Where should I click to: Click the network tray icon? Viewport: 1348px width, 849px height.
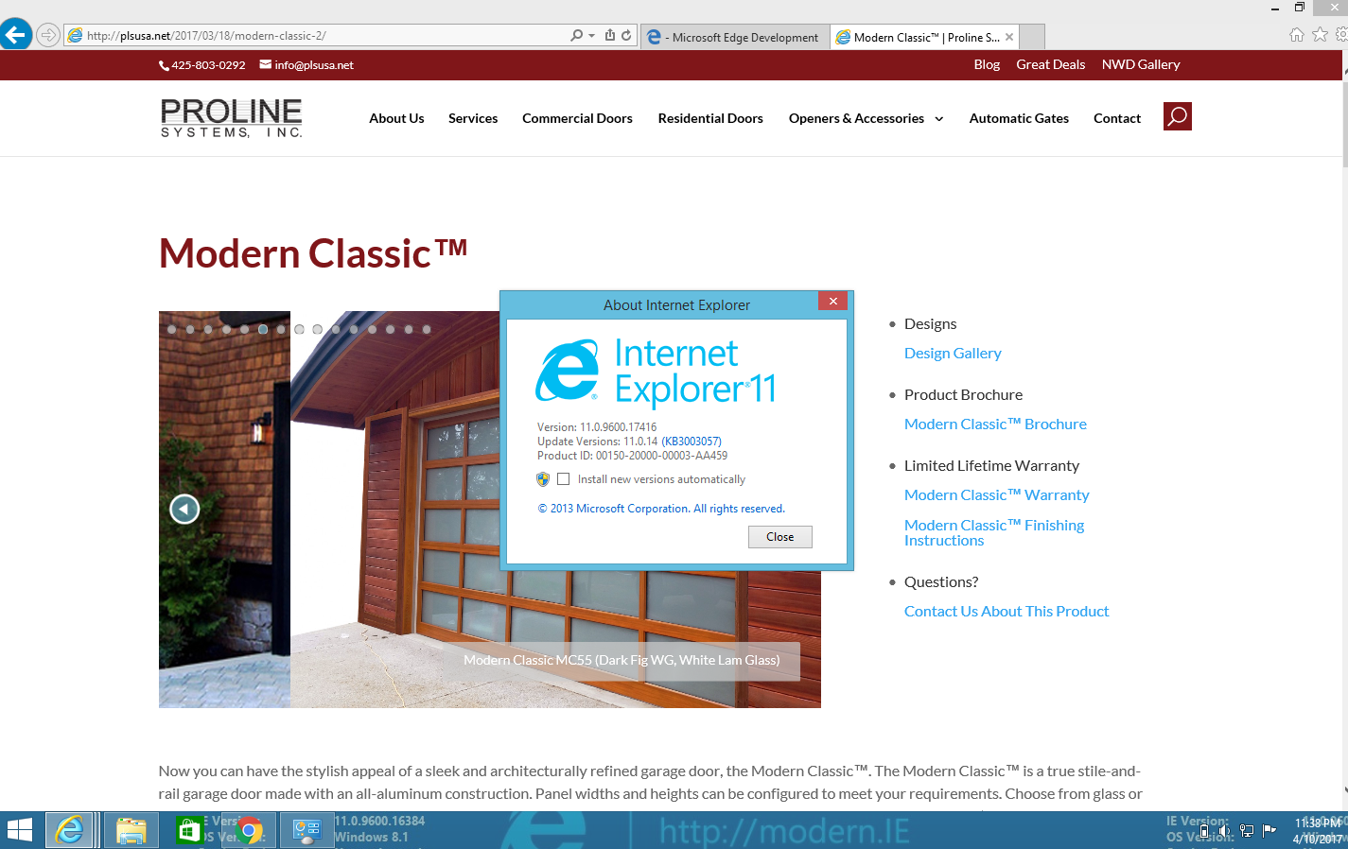[x=1247, y=830]
